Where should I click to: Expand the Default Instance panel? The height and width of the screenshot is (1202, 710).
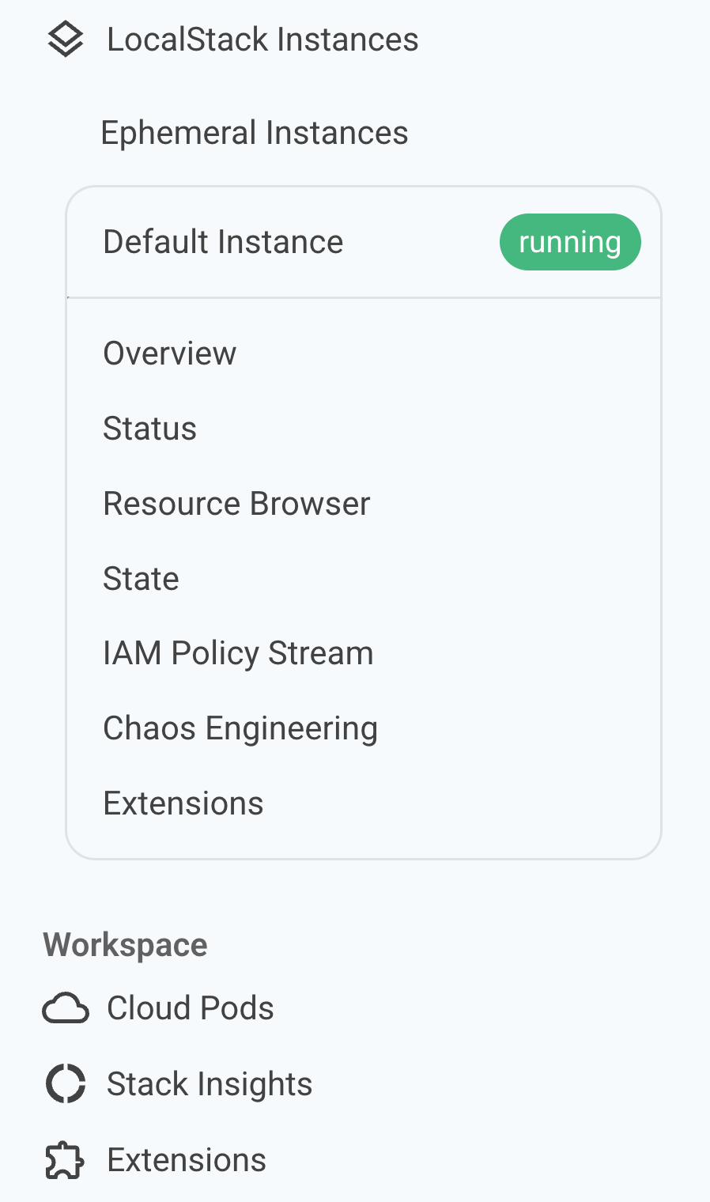[x=223, y=242]
